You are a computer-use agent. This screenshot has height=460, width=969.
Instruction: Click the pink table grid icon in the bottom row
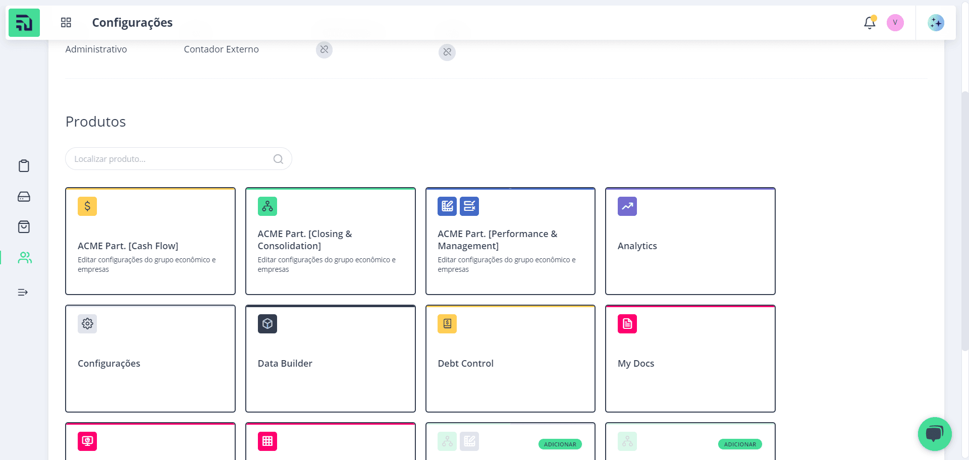tap(267, 441)
